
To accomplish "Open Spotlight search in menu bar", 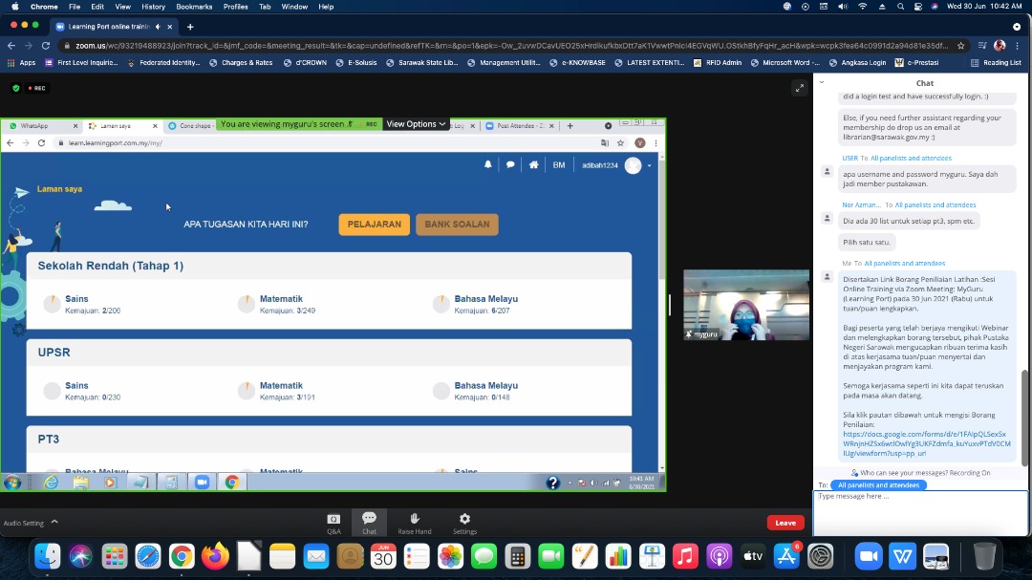I will pyautogui.click(x=900, y=7).
